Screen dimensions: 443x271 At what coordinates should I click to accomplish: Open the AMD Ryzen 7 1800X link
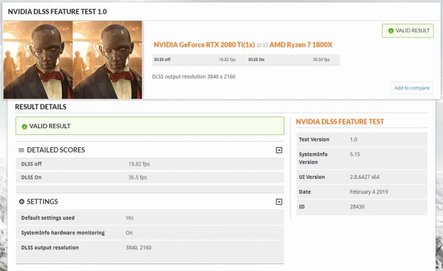tap(301, 44)
